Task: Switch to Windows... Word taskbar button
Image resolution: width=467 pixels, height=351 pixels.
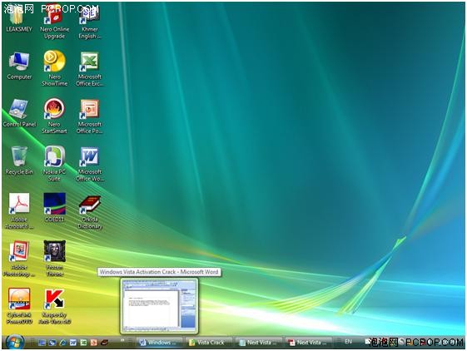Action: pyautogui.click(x=160, y=343)
